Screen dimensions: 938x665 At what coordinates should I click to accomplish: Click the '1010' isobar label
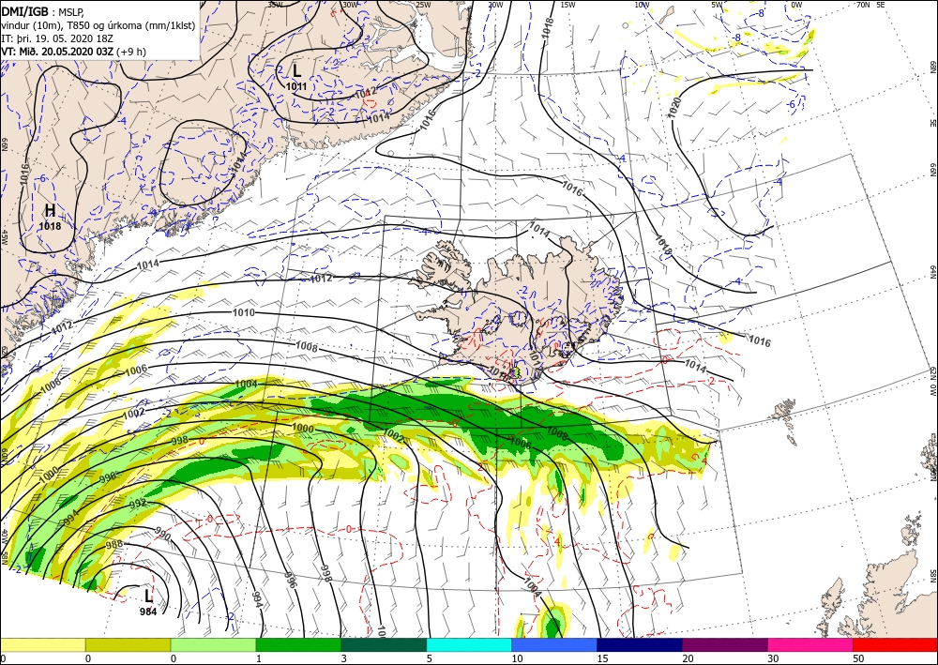244,312
